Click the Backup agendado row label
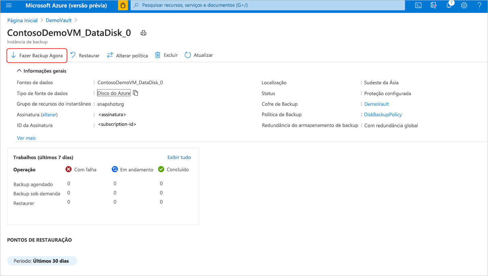This screenshot has width=488, height=276. point(33,184)
